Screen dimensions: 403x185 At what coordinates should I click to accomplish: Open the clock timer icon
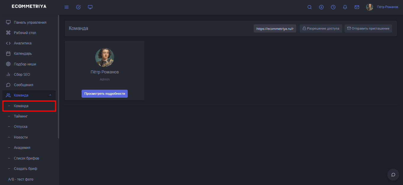[333, 7]
